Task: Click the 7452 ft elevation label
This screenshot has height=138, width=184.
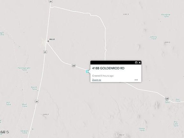Action: click(x=121, y=135)
